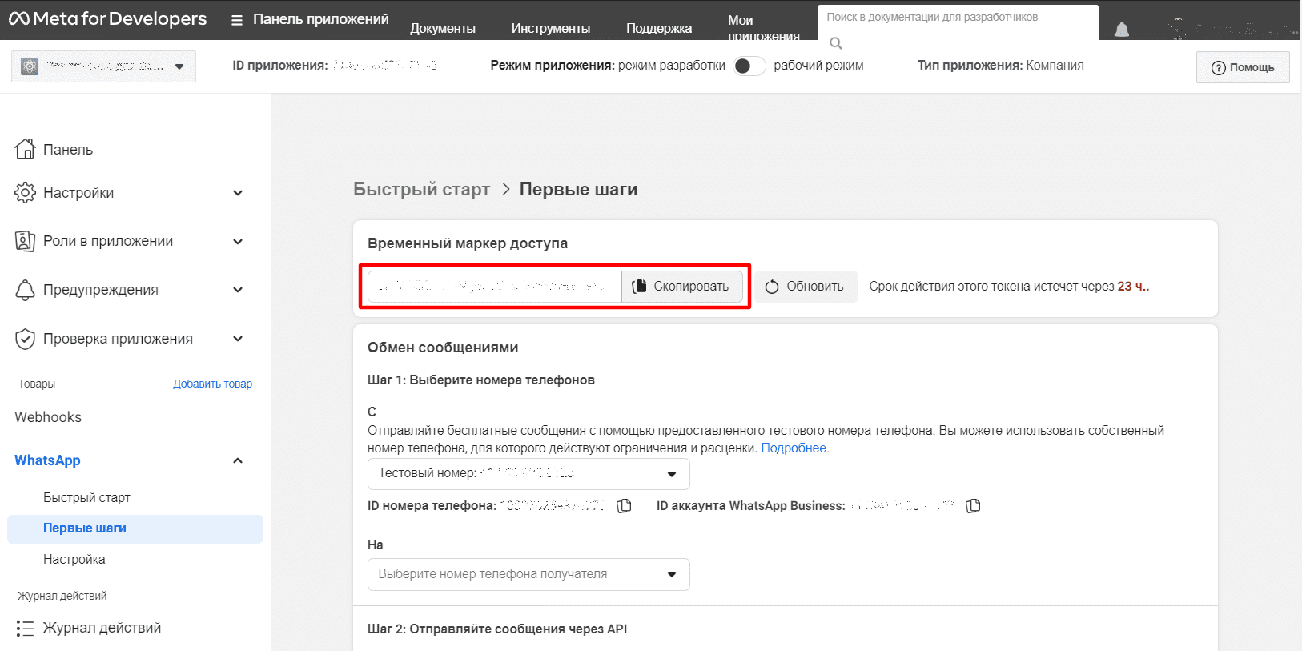The height and width of the screenshot is (651, 1302).
Task: Click the Панель sidebar item
Action: (x=68, y=150)
